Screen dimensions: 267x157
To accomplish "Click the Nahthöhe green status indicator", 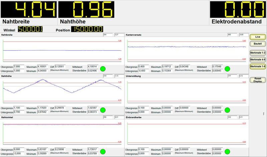I will (103, 110).
